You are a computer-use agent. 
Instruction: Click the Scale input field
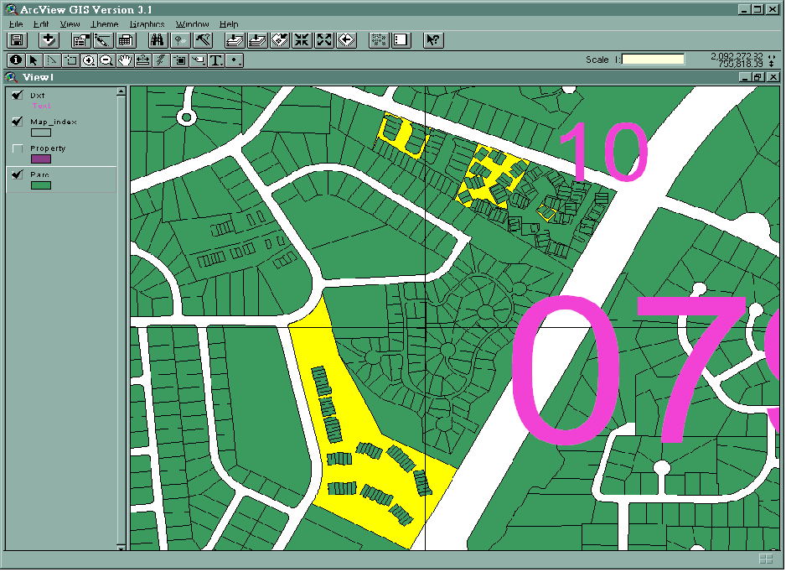coord(652,60)
